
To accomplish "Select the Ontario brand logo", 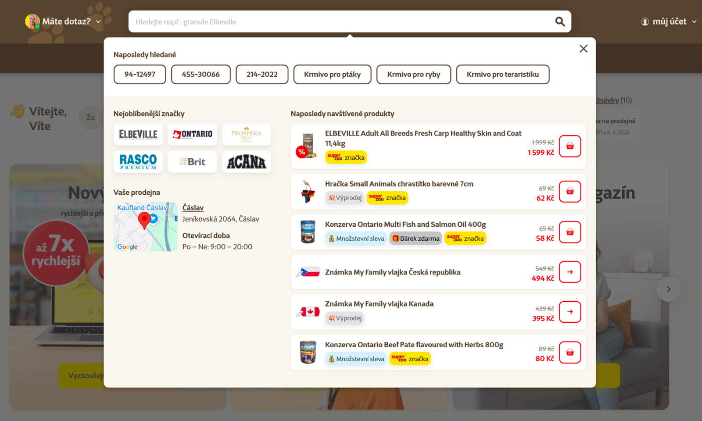I will pos(192,135).
